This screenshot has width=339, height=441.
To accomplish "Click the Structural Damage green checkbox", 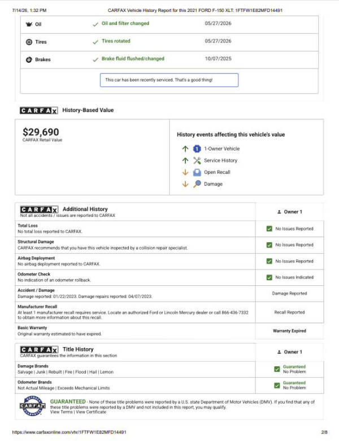I will (x=270, y=245).
